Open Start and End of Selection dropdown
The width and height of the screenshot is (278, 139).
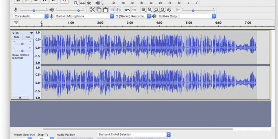tap(133, 135)
